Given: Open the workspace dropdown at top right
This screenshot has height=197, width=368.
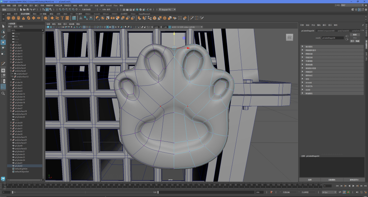Looking at the screenshot, I should [x=353, y=6].
